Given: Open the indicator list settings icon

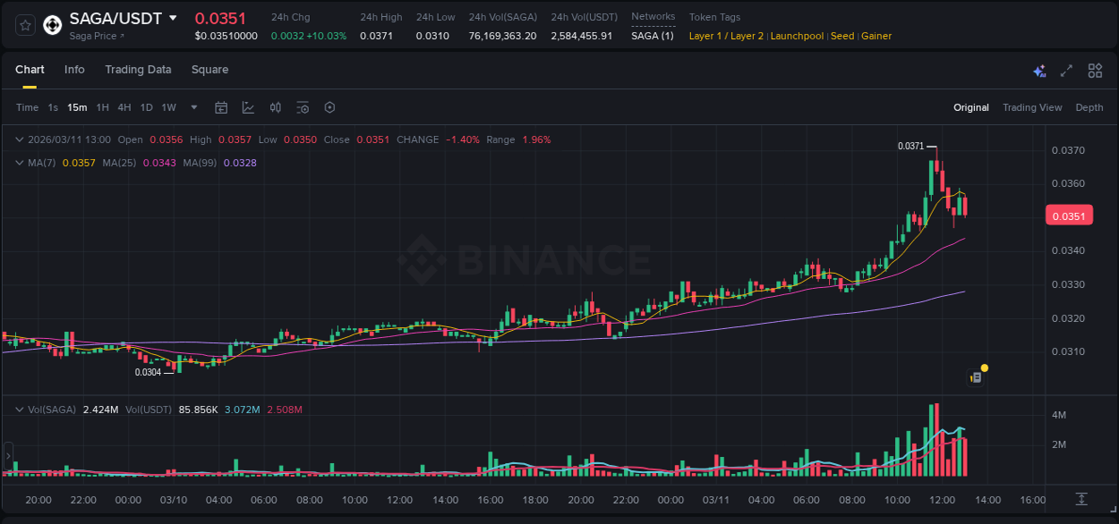Looking at the screenshot, I should pyautogui.click(x=303, y=107).
